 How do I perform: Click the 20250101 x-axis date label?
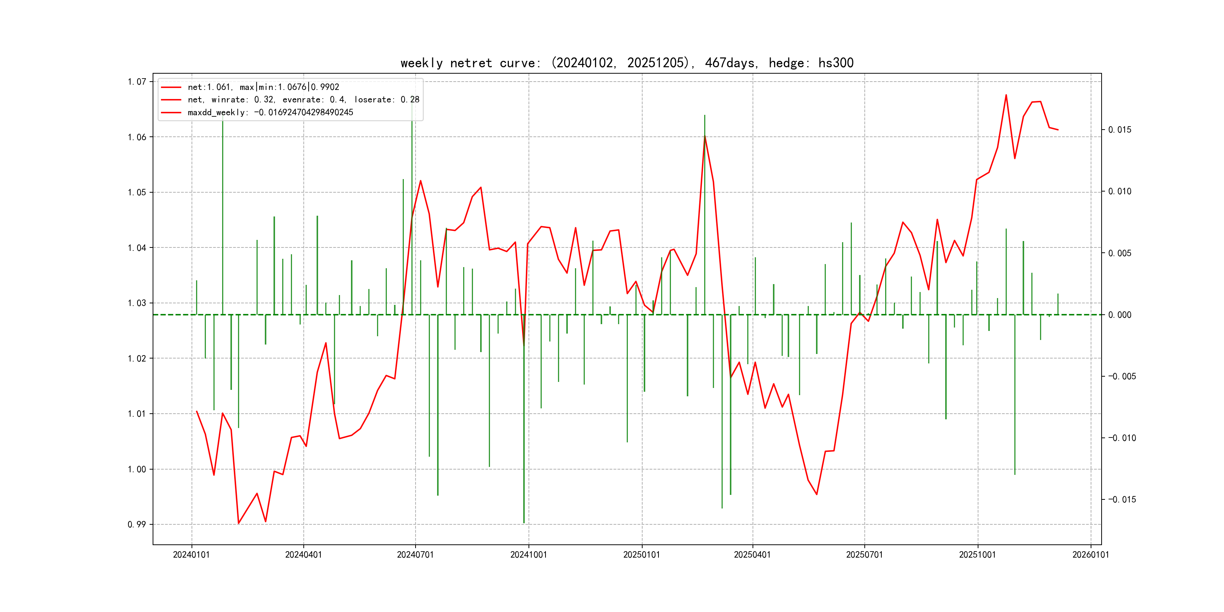coord(641,555)
